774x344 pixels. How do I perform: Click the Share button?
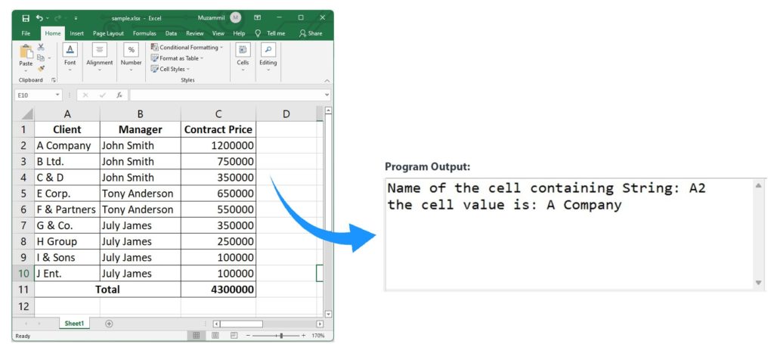tap(311, 33)
